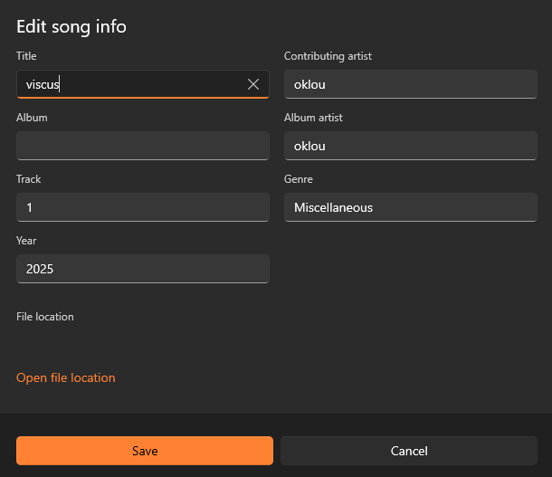Clear the Title field with the X icon

pos(253,84)
